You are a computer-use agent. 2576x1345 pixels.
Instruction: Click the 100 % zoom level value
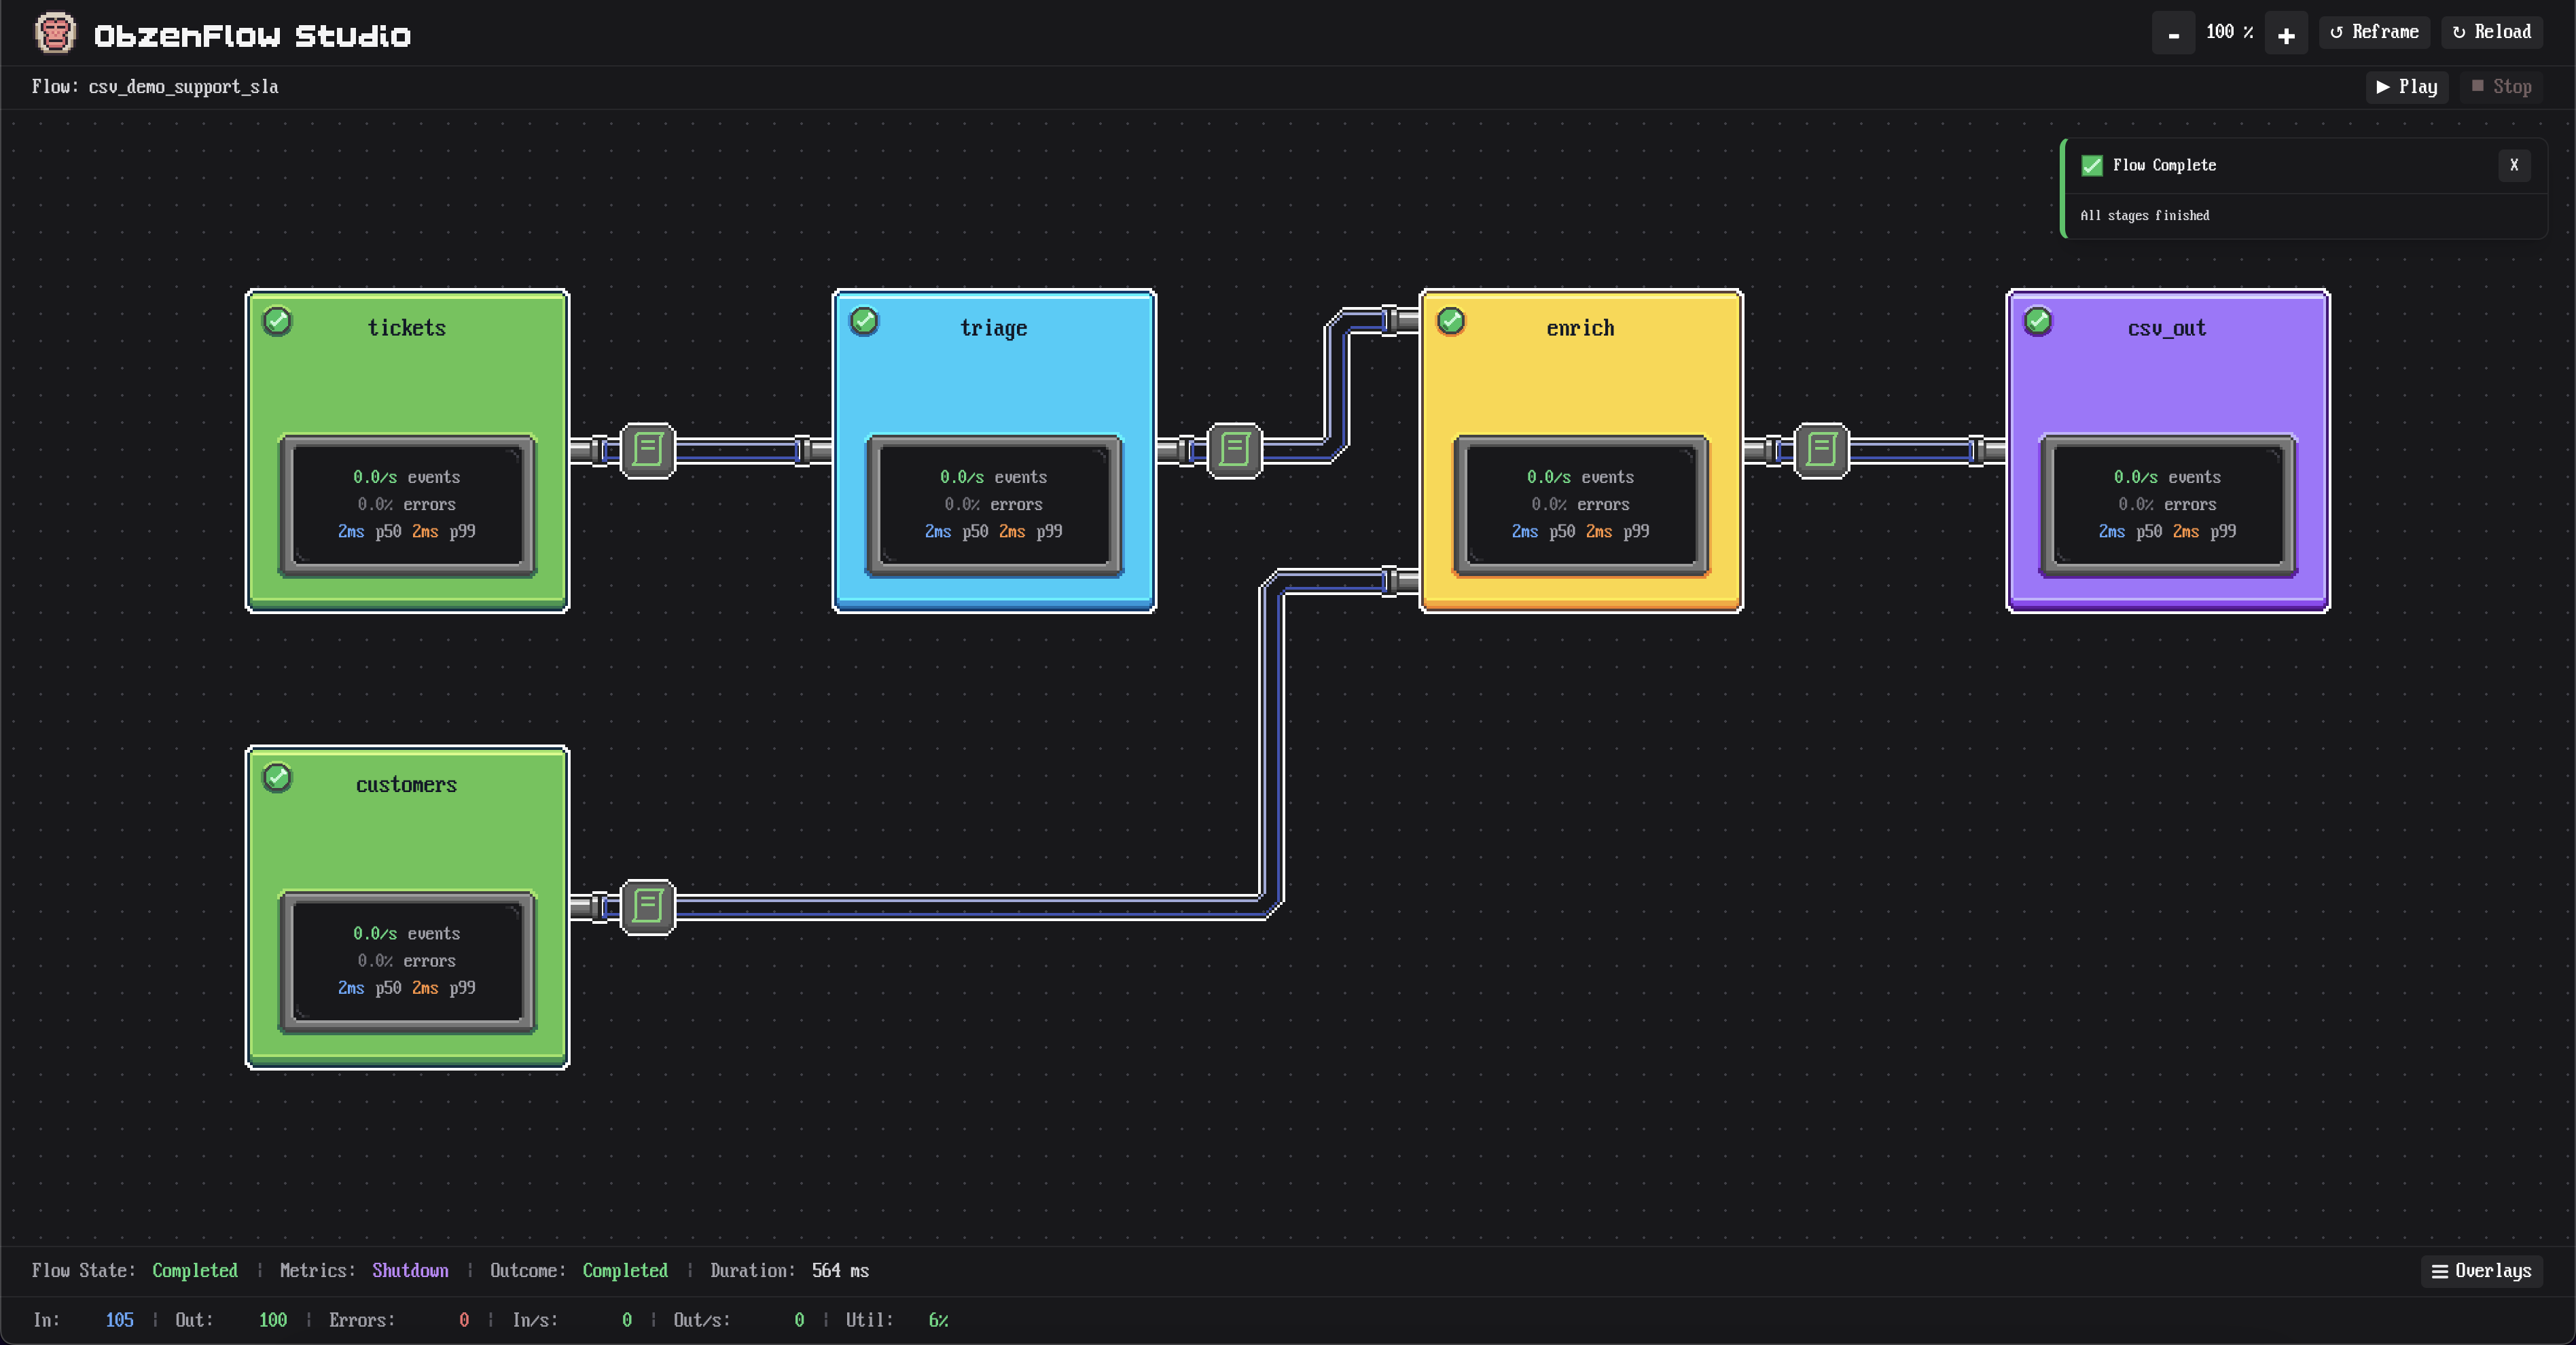2230,32
